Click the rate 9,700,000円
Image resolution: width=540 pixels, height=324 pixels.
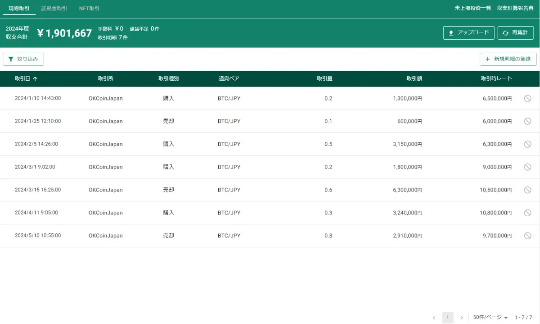click(497, 235)
